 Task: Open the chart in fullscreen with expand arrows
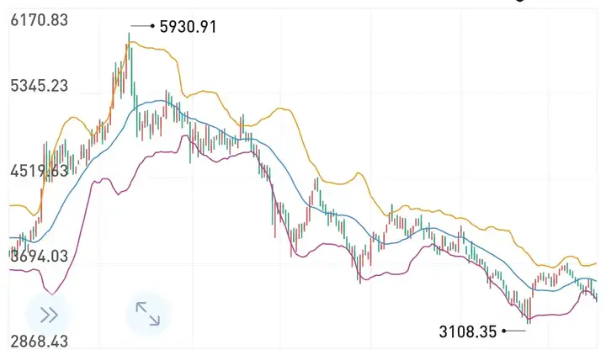pos(147,314)
